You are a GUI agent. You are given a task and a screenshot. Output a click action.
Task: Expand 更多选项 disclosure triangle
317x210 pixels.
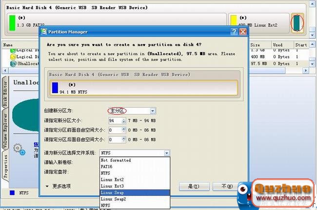point(47,186)
